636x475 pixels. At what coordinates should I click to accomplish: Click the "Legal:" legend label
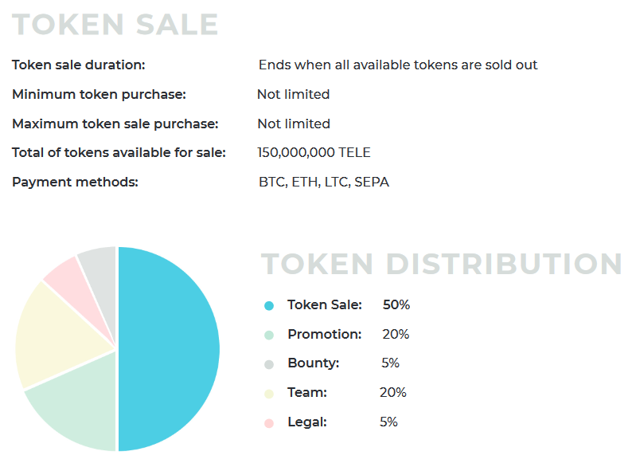[307, 422]
